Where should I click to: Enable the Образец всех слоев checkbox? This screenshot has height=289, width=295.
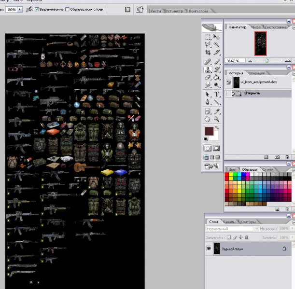pos(67,9)
